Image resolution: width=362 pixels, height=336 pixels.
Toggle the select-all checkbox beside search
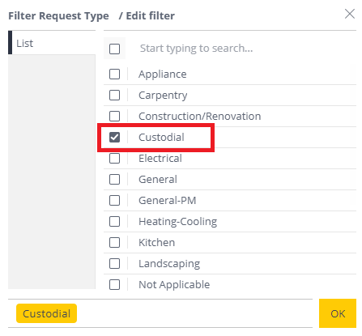coord(114,49)
